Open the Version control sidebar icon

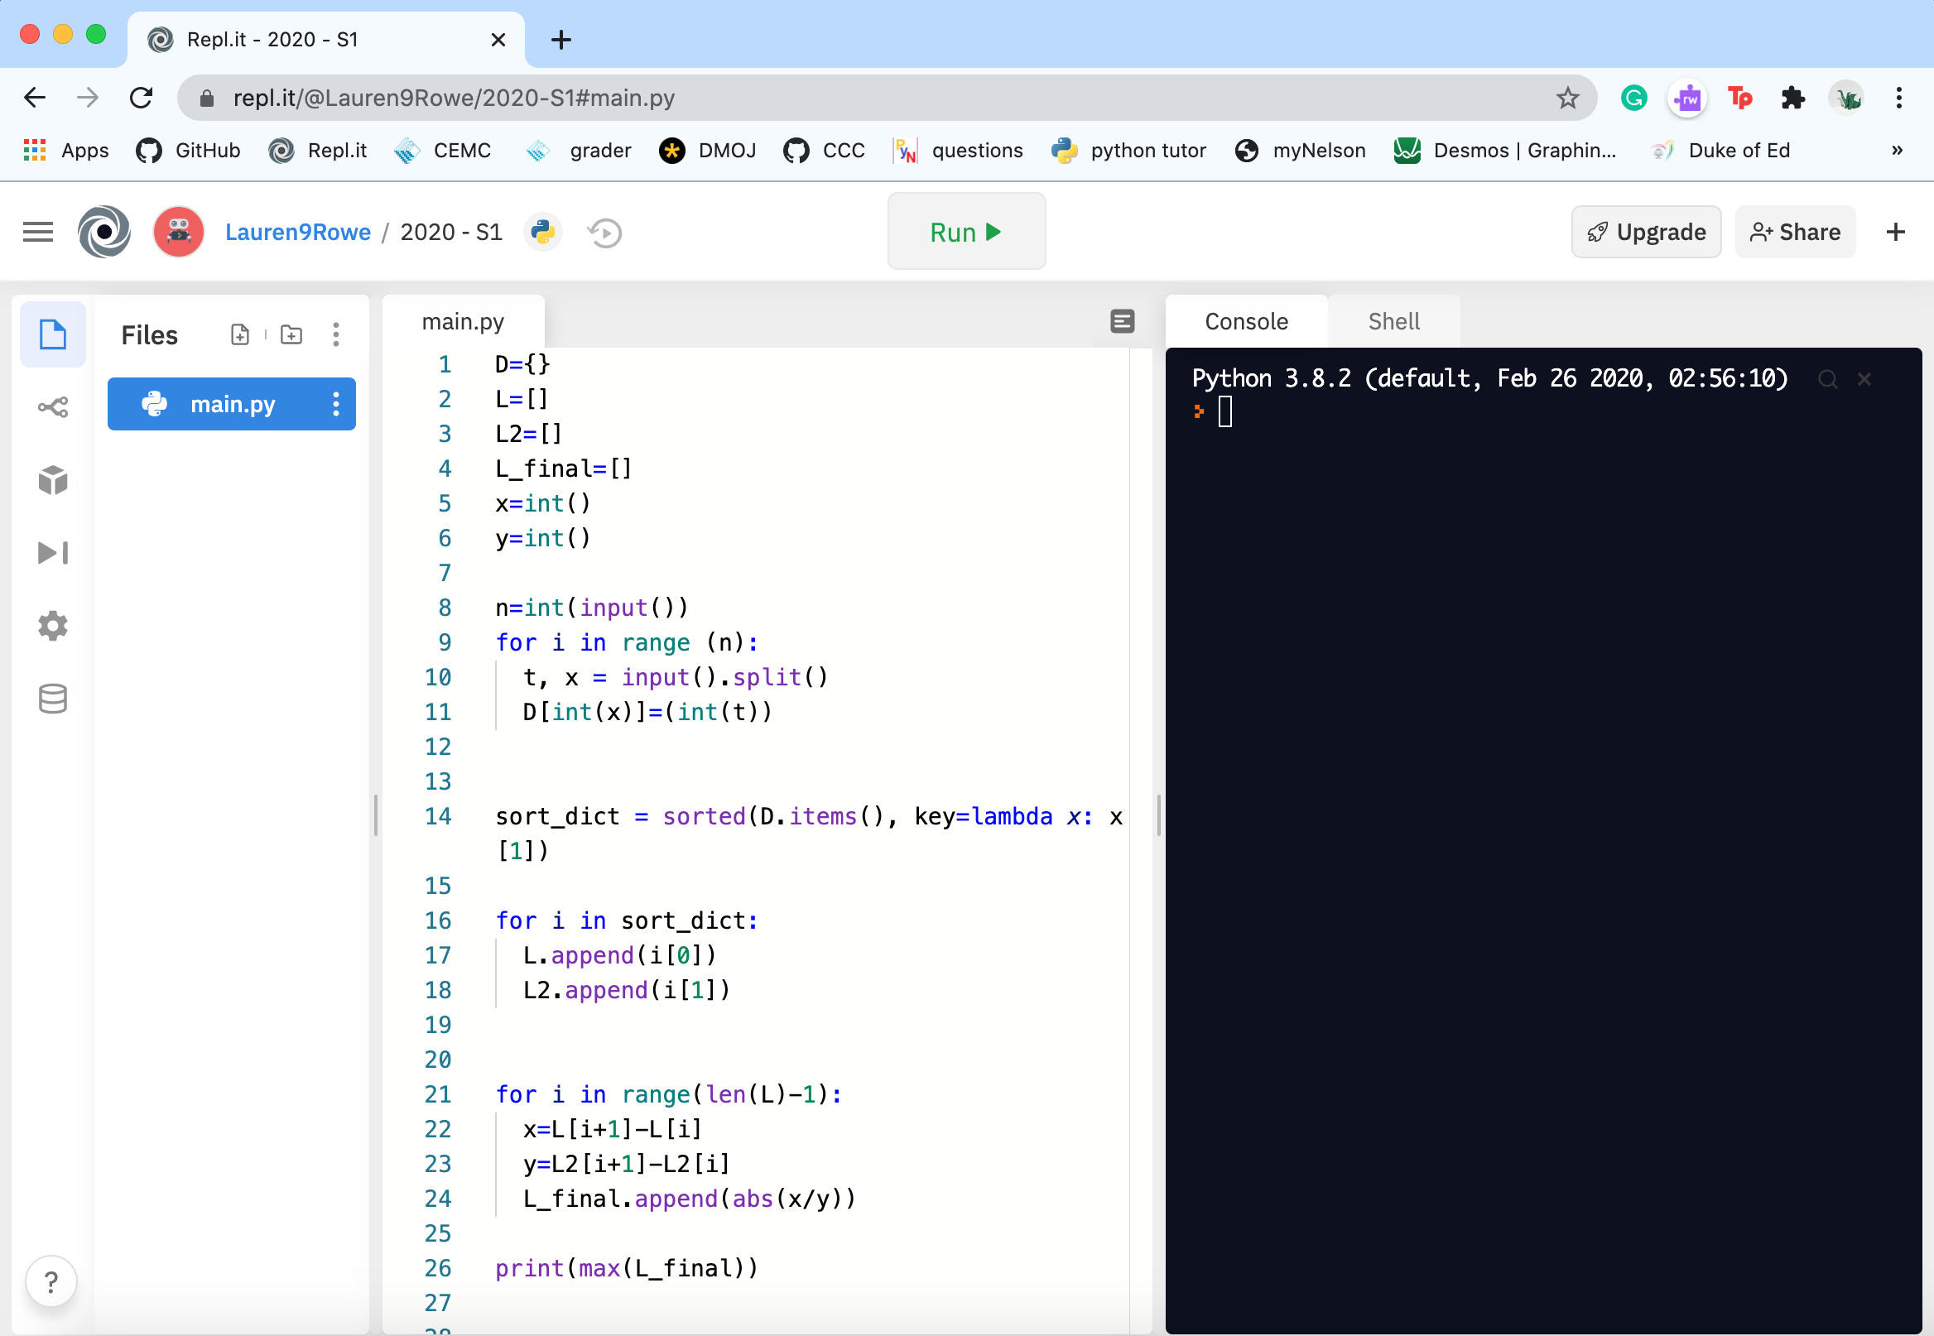[x=53, y=407]
